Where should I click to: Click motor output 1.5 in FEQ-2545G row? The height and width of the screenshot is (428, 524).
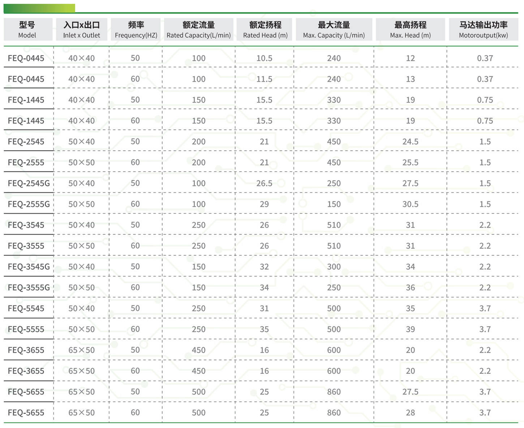pos(485,183)
